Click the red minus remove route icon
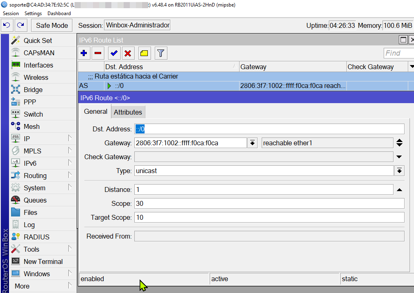The image size is (414, 293). click(x=98, y=53)
